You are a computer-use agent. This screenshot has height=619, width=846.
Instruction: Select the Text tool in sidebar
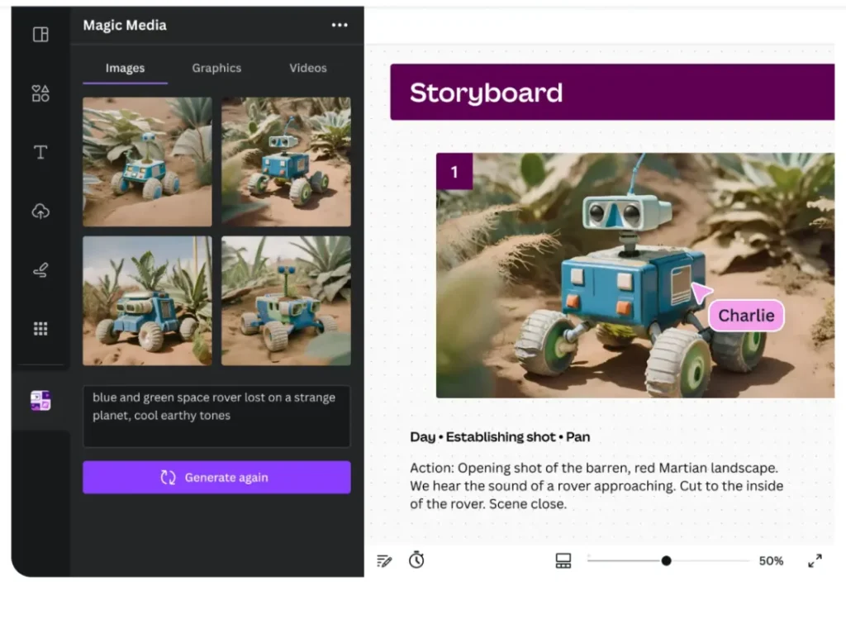40,152
